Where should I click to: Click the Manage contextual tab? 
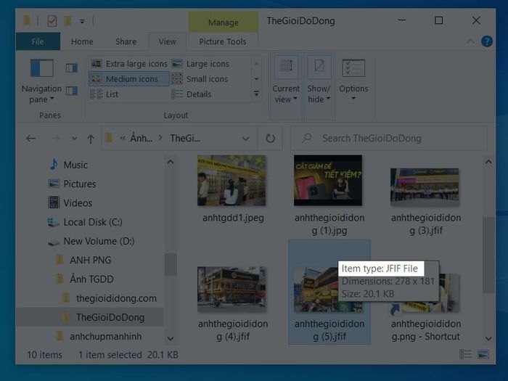[224, 22]
